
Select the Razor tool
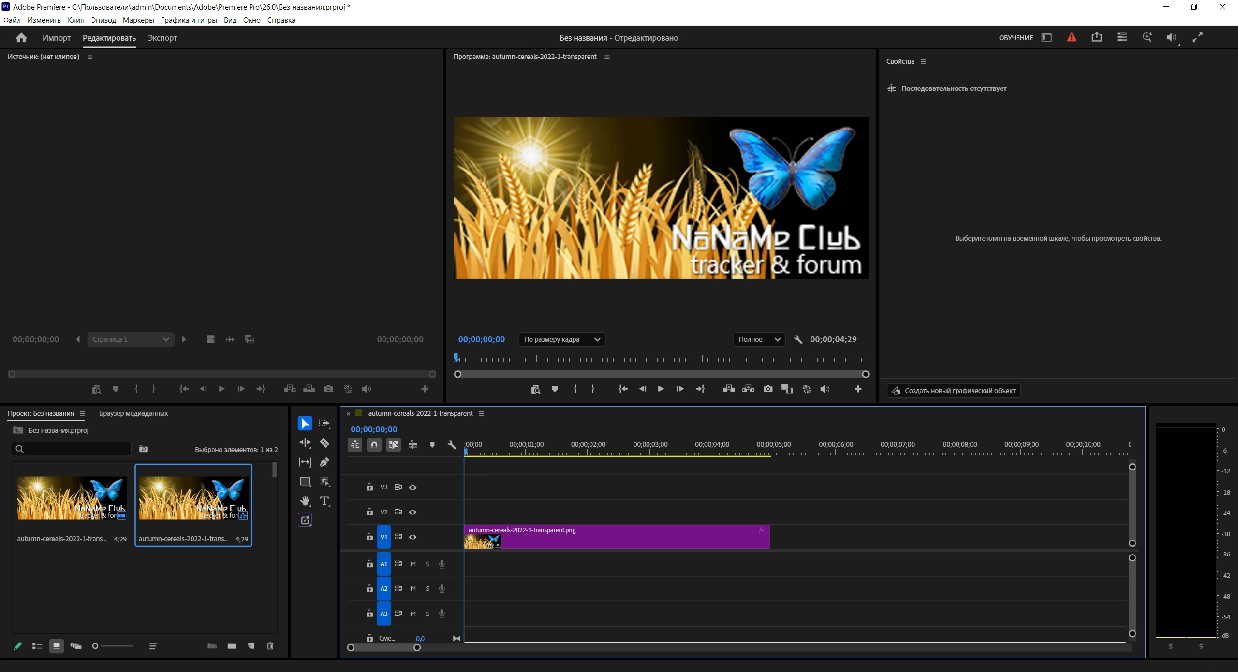[x=324, y=443]
